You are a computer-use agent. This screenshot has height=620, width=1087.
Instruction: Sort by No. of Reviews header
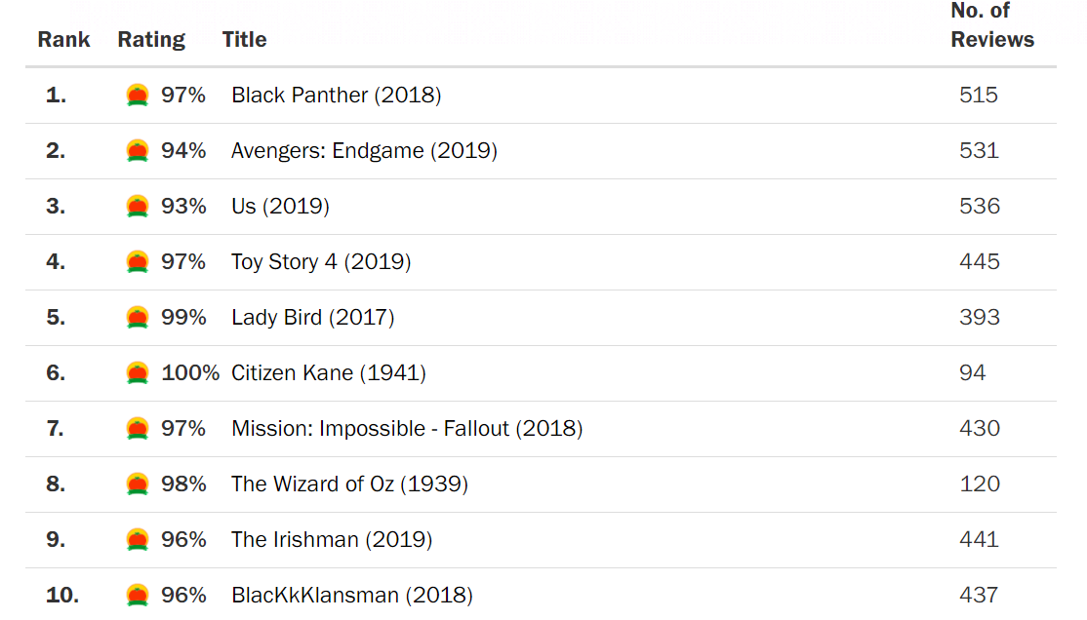(991, 25)
